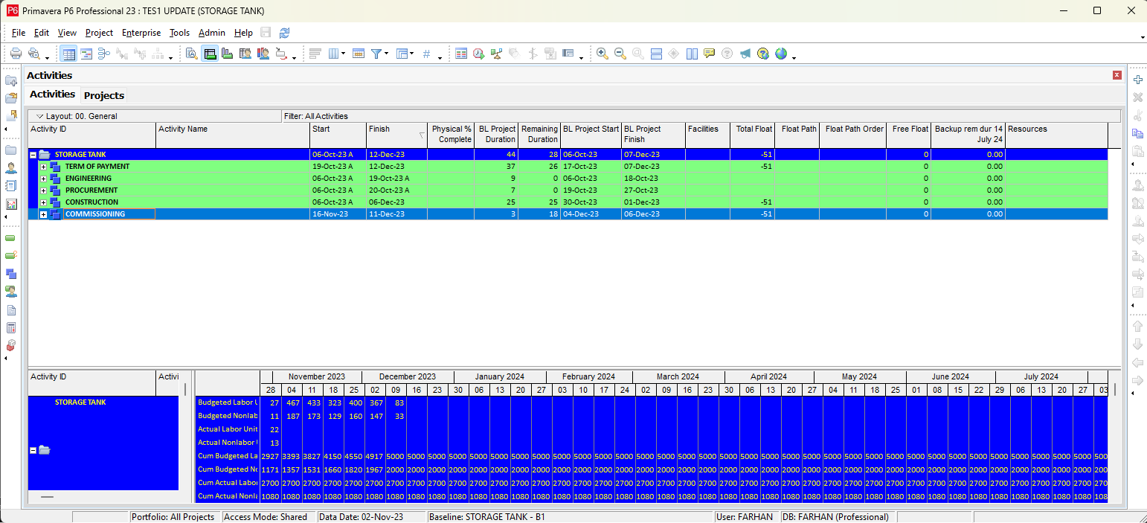This screenshot has height=523, width=1147.
Task: Open Resources from the left sidebar icon
Action: (11, 168)
